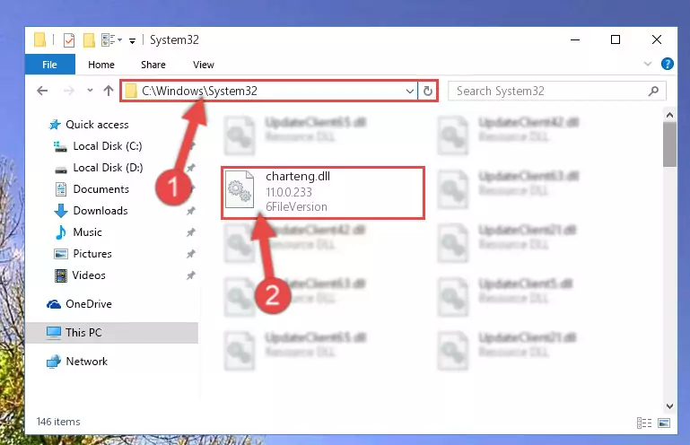Switch to Large icons view in status bar
Screen dimensions: 690x445
point(664,423)
